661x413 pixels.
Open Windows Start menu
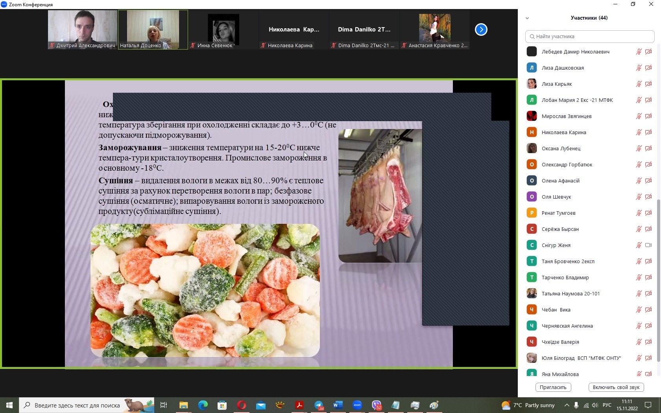9,405
